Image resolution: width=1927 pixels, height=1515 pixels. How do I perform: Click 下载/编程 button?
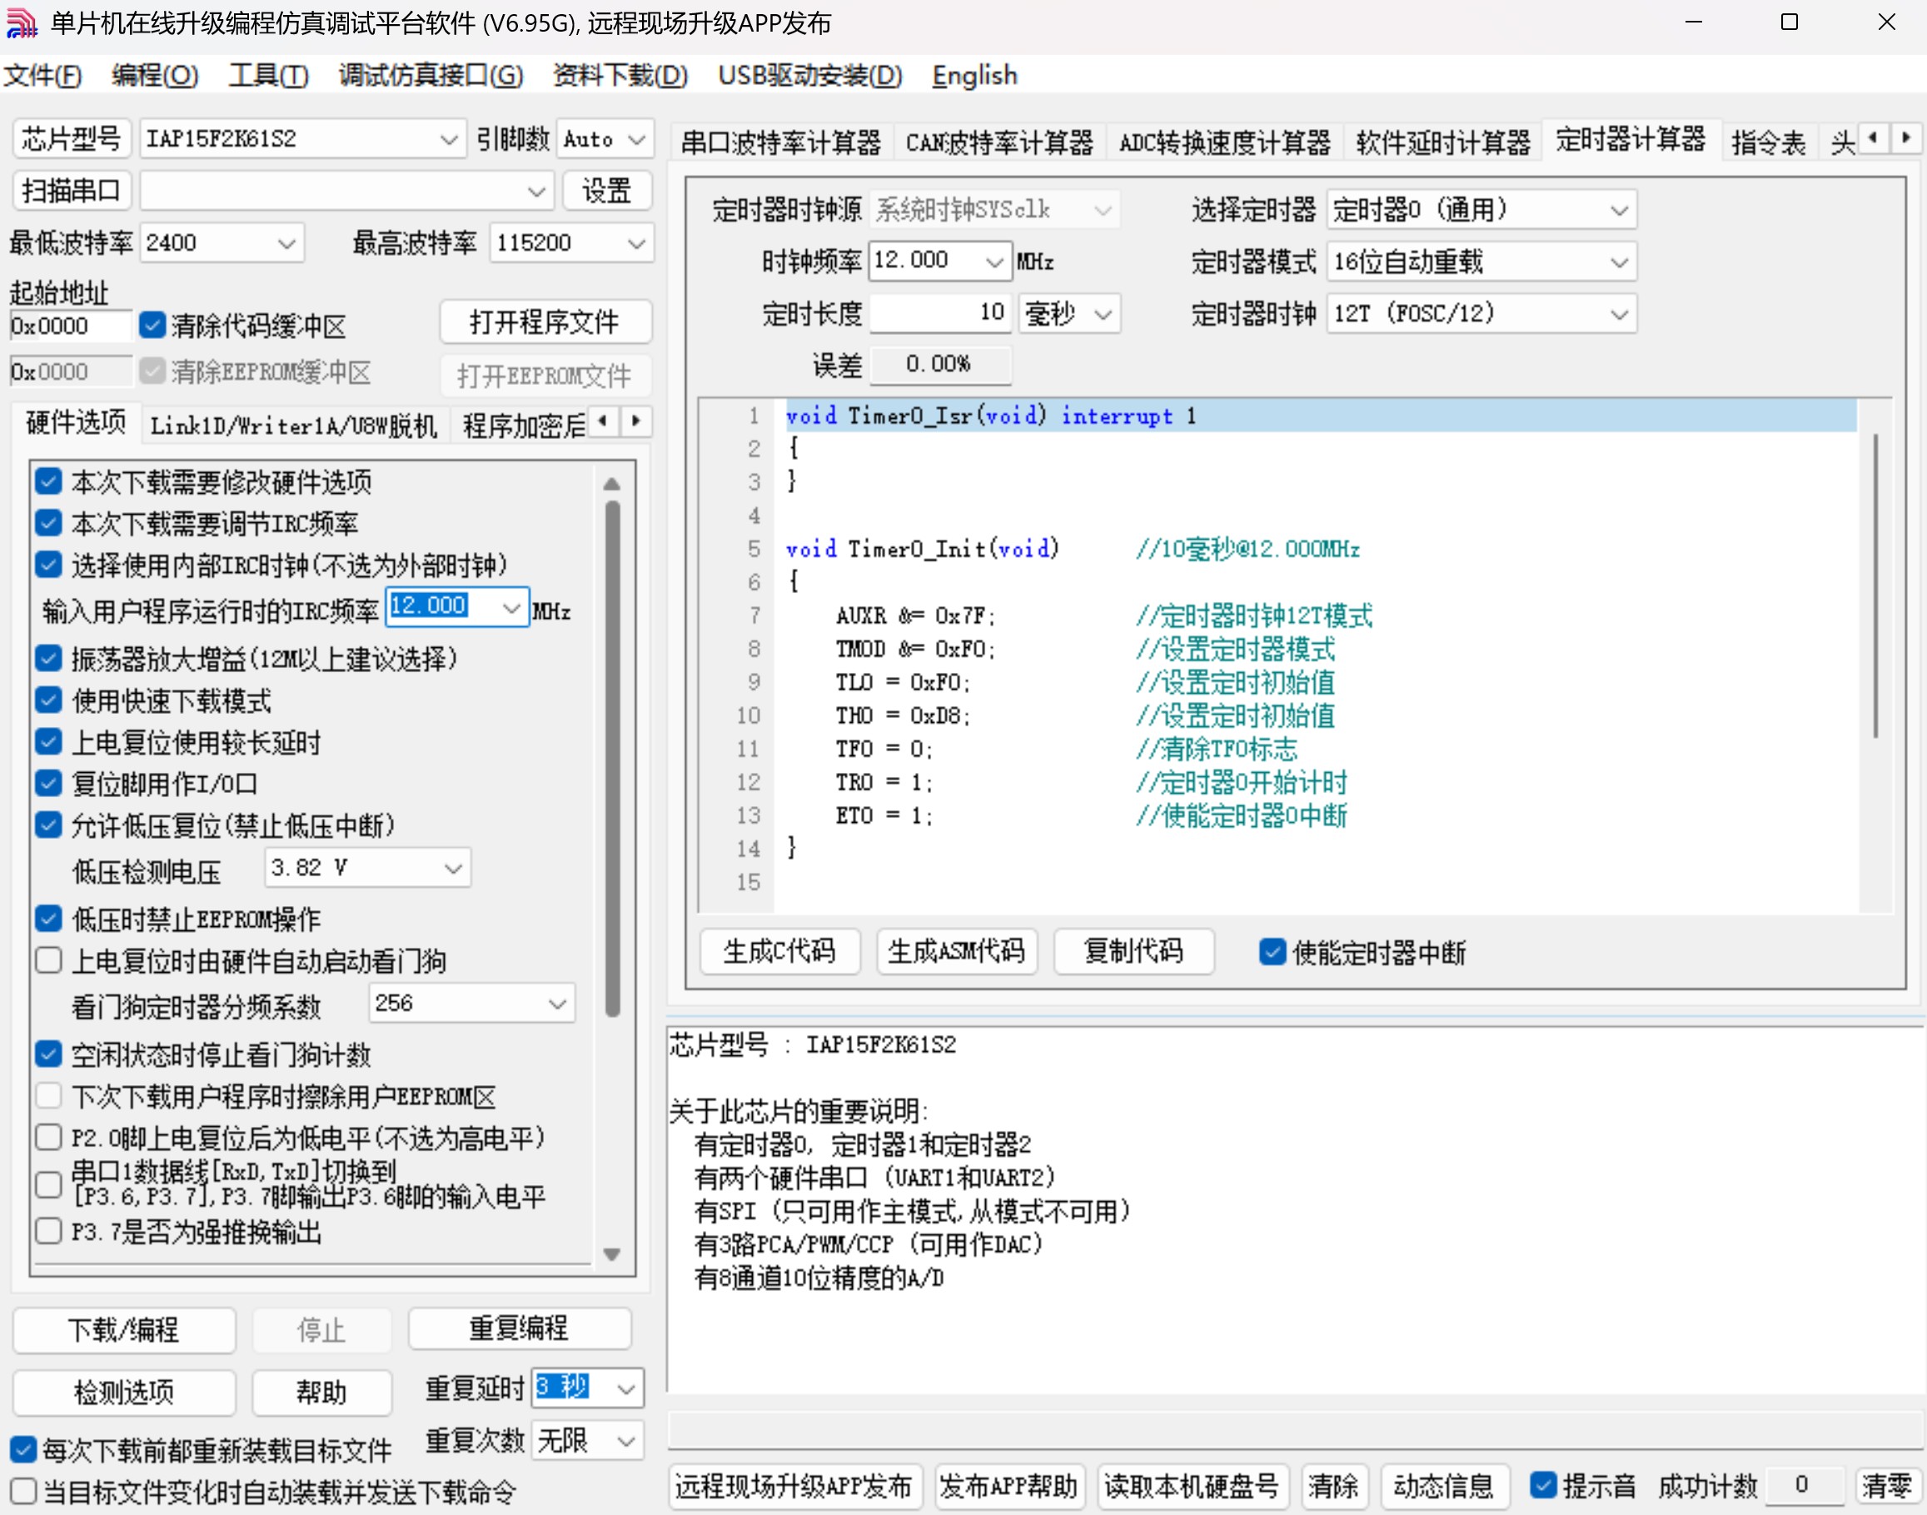click(124, 1329)
